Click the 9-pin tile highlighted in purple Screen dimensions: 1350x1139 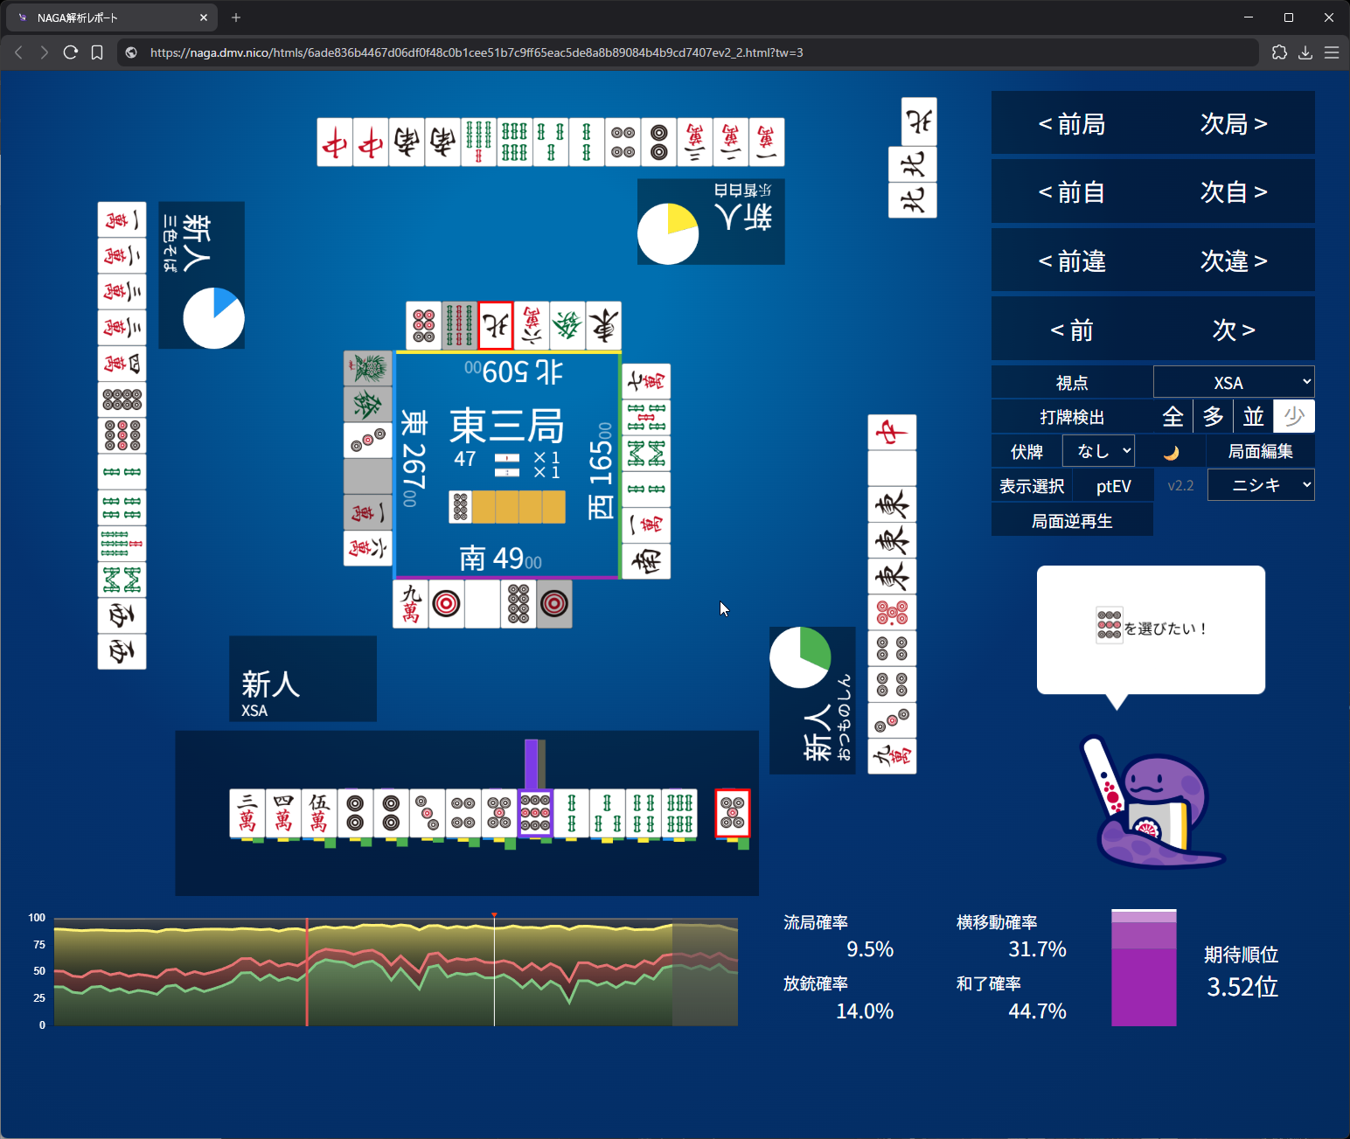[x=534, y=813]
